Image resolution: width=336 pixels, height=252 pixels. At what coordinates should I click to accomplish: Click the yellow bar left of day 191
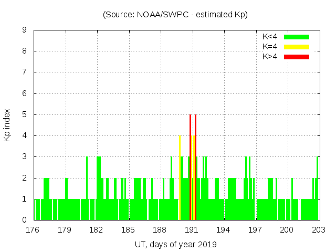[x=180, y=177]
